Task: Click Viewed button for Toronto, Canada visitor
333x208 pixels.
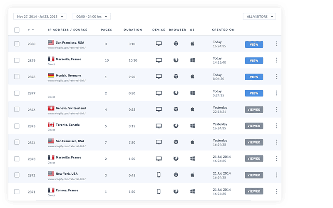Action: [x=254, y=126]
